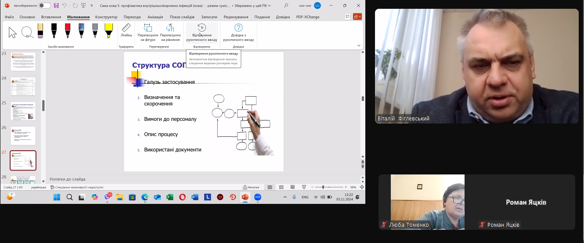The height and width of the screenshot is (243, 584).
Task: Switch to the Переходи tab
Action: (132, 17)
